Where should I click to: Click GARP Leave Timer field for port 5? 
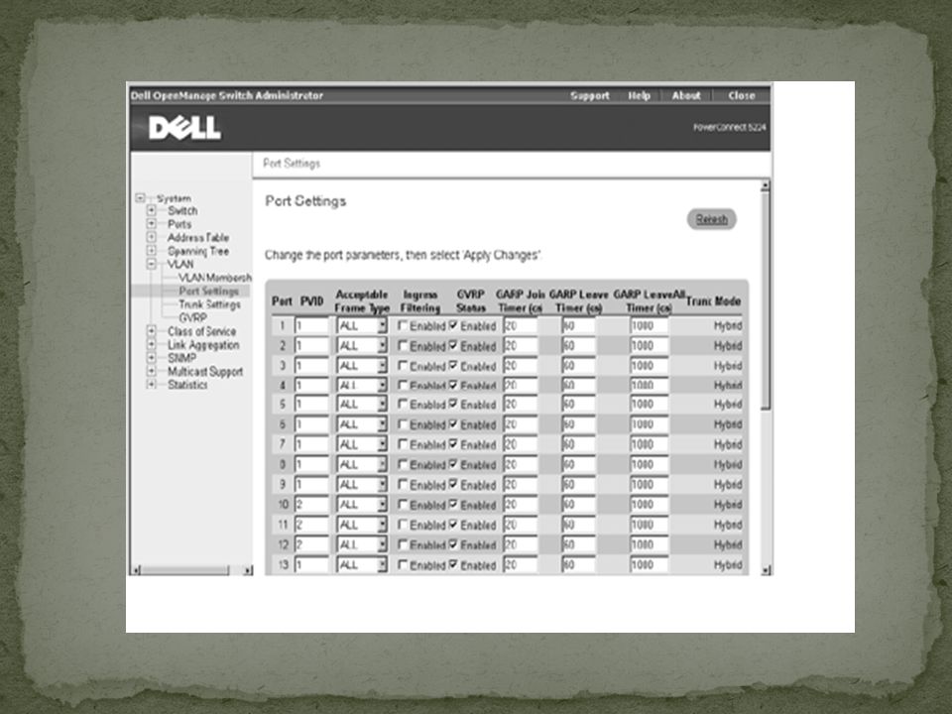[578, 405]
